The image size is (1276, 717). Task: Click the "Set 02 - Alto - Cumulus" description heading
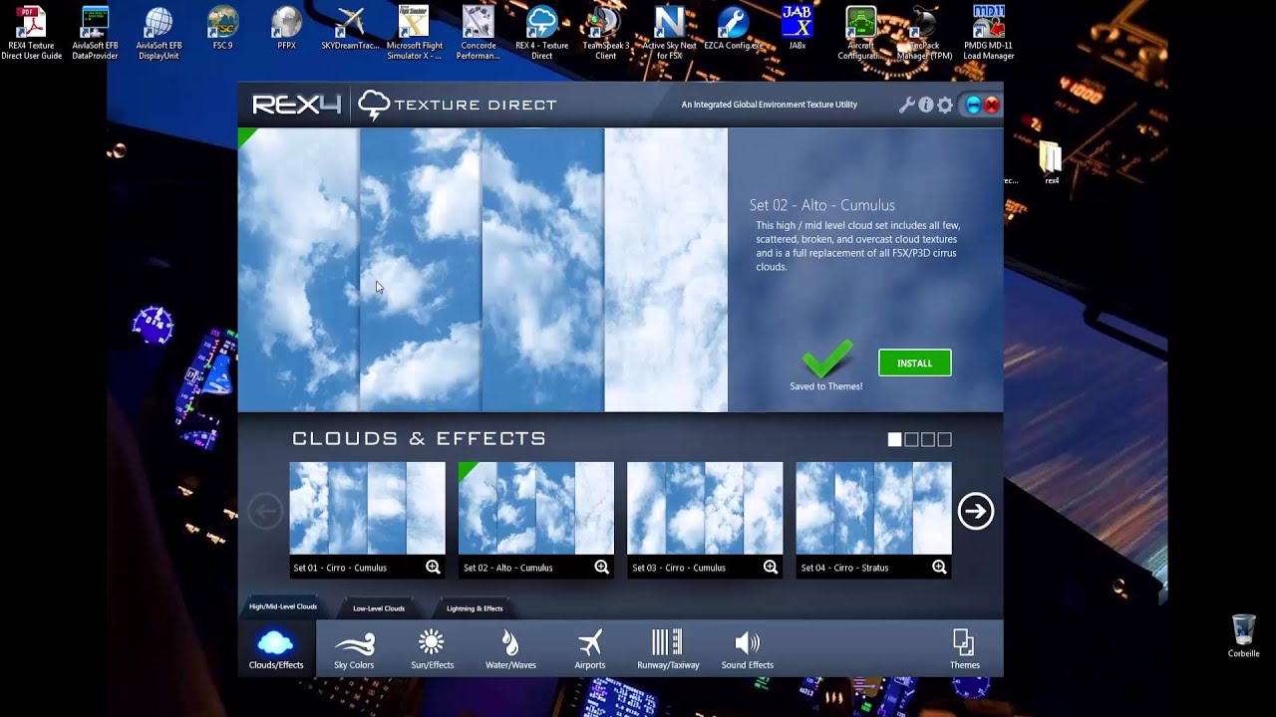click(822, 205)
